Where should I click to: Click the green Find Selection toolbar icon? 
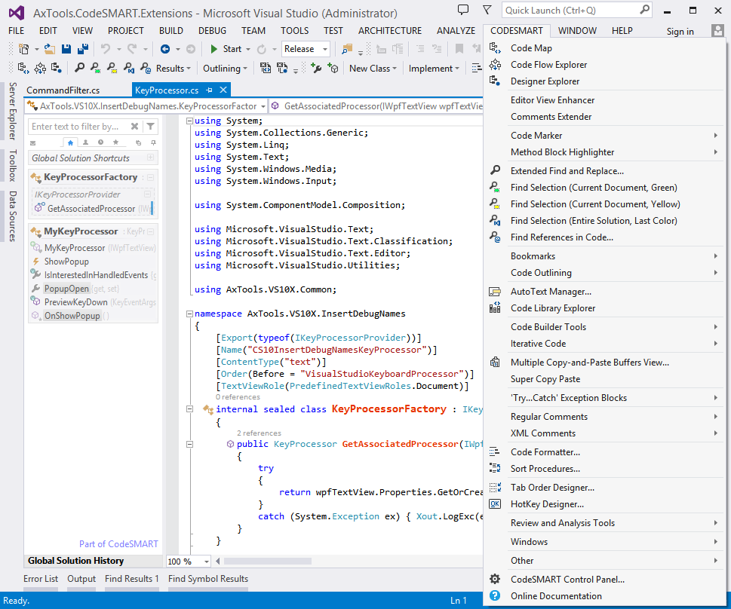[x=96, y=68]
